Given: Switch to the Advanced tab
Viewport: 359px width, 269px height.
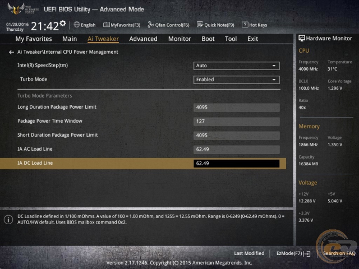Looking at the screenshot, I should point(144,39).
